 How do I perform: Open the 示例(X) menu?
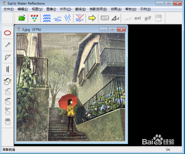pyautogui.click(x=145, y=9)
